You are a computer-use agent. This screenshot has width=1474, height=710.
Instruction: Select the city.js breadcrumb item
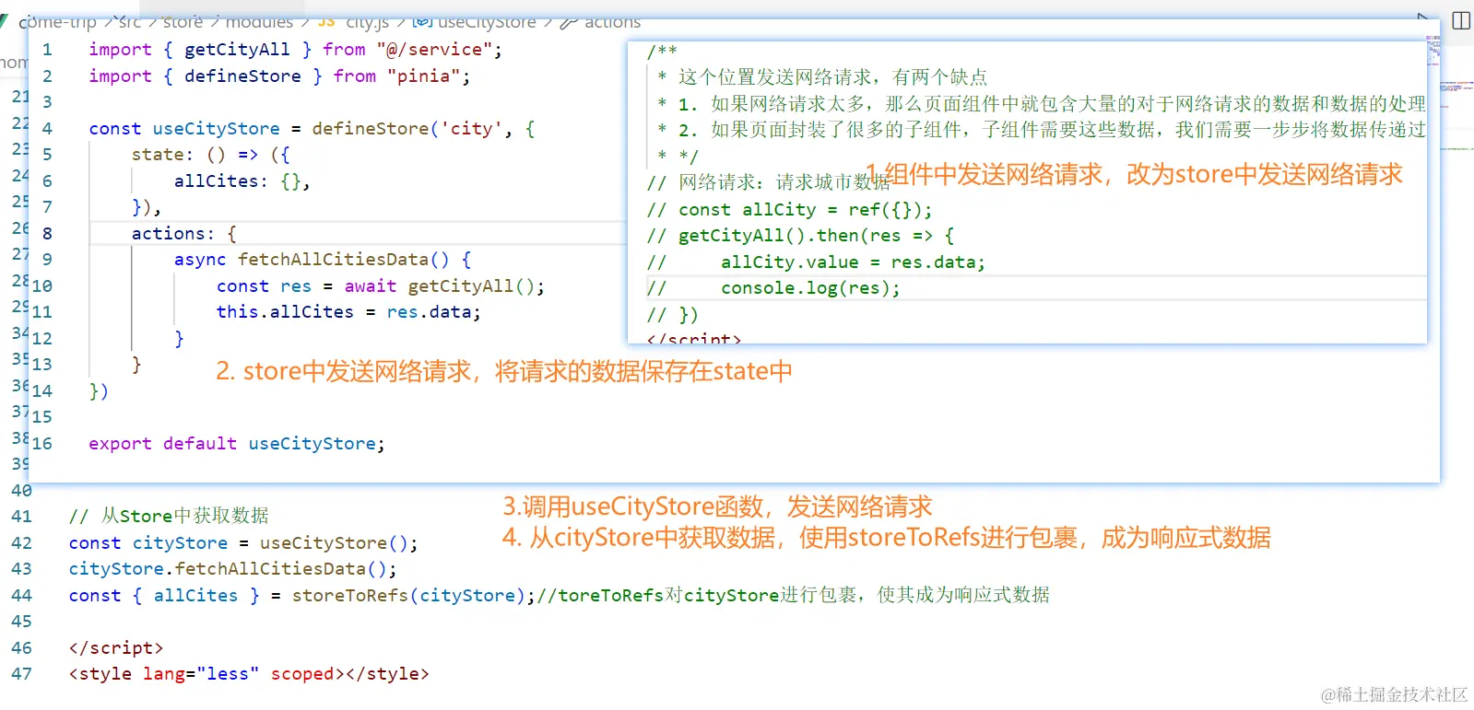point(368,20)
